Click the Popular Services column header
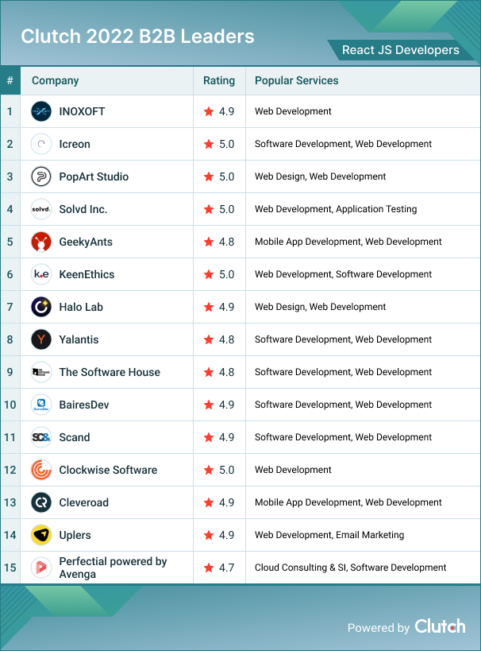Screen dimensions: 481x651 coord(297,80)
